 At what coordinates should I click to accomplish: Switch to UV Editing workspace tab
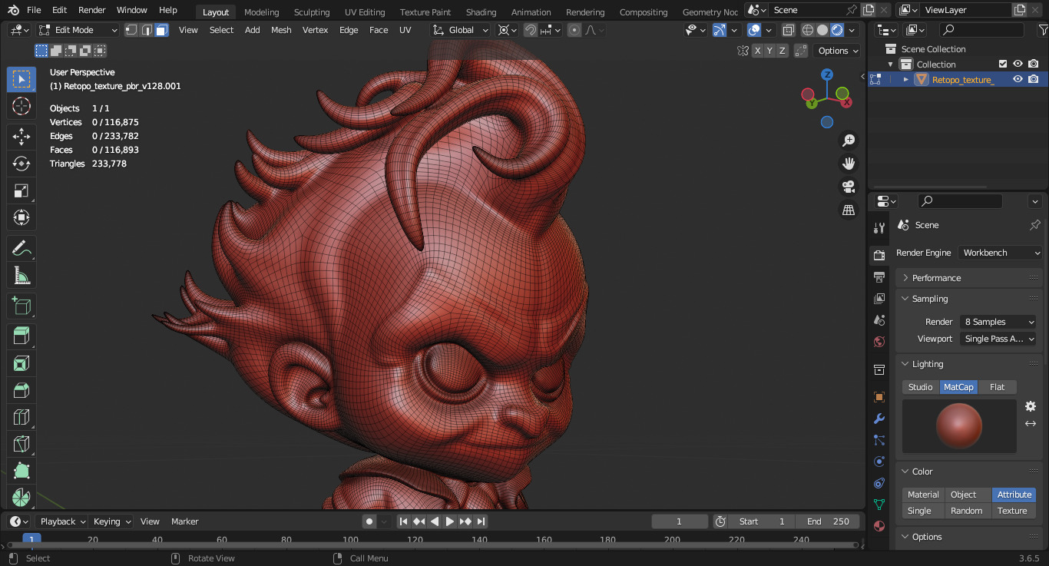tap(365, 12)
